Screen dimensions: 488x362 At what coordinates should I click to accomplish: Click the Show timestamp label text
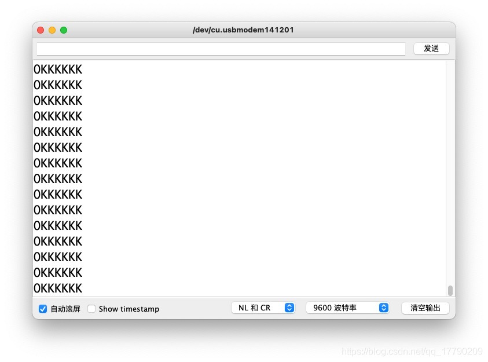point(129,309)
